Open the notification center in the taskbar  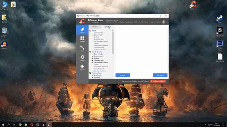coord(223,125)
